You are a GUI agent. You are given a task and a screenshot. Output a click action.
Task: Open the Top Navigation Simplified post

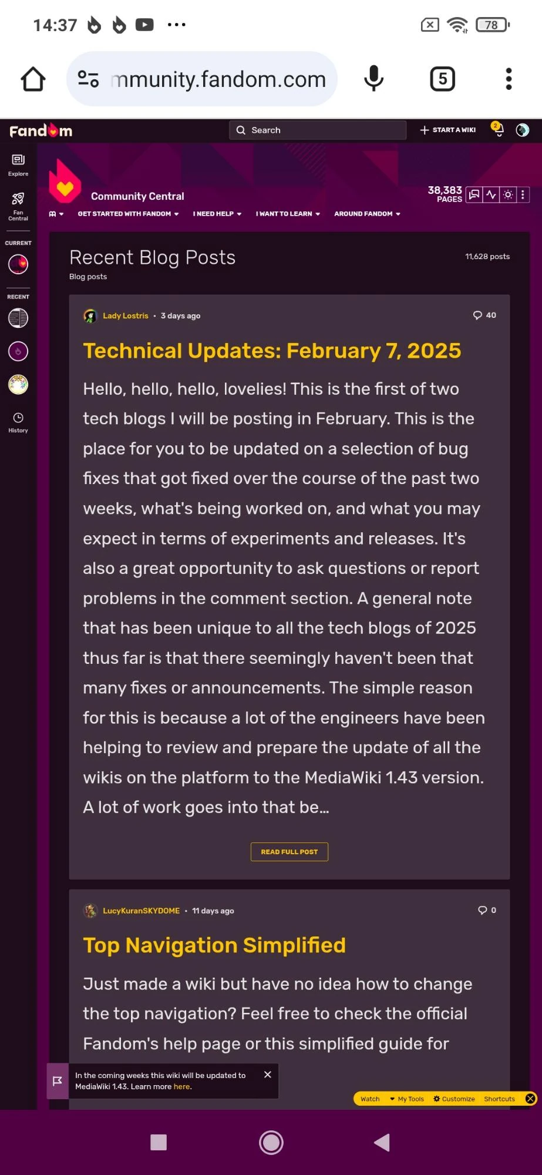coord(214,945)
